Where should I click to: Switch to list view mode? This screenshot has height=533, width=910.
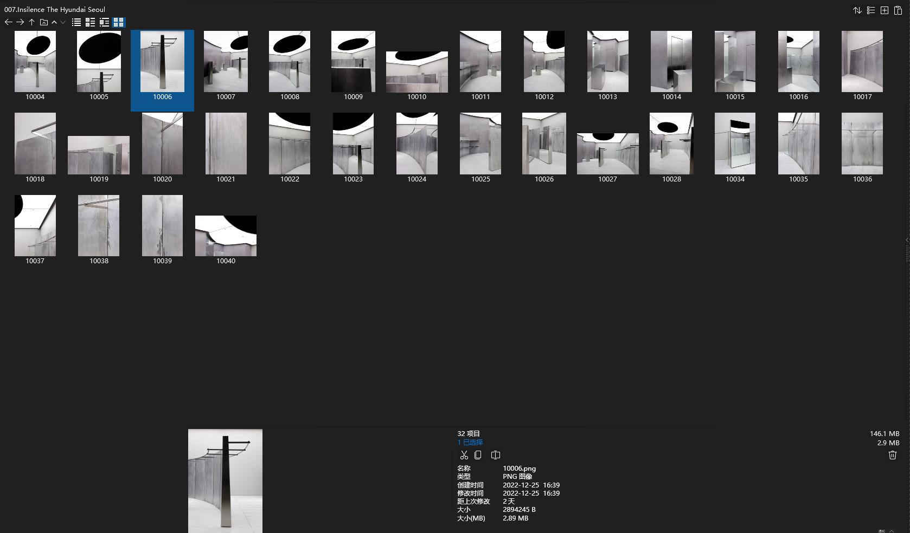76,22
